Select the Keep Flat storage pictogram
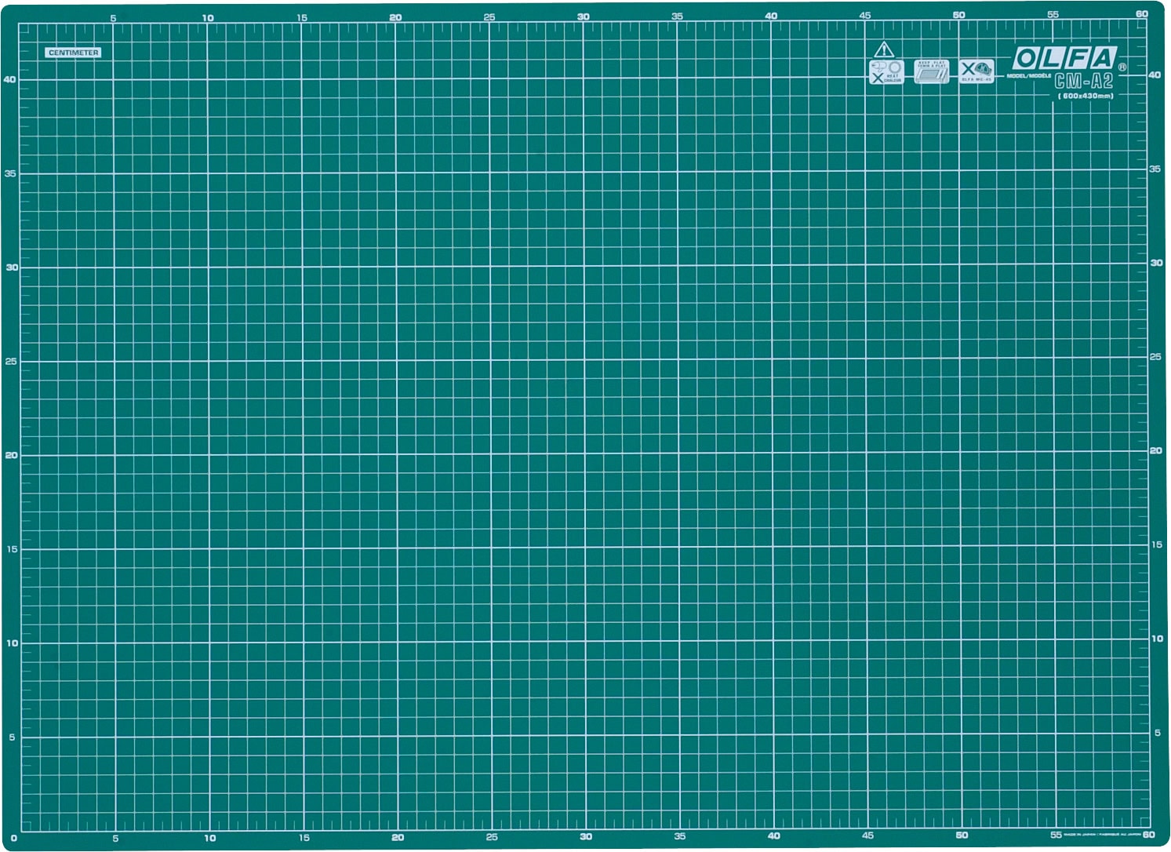Viewport: 1171px width, 852px height. pyautogui.click(x=932, y=71)
